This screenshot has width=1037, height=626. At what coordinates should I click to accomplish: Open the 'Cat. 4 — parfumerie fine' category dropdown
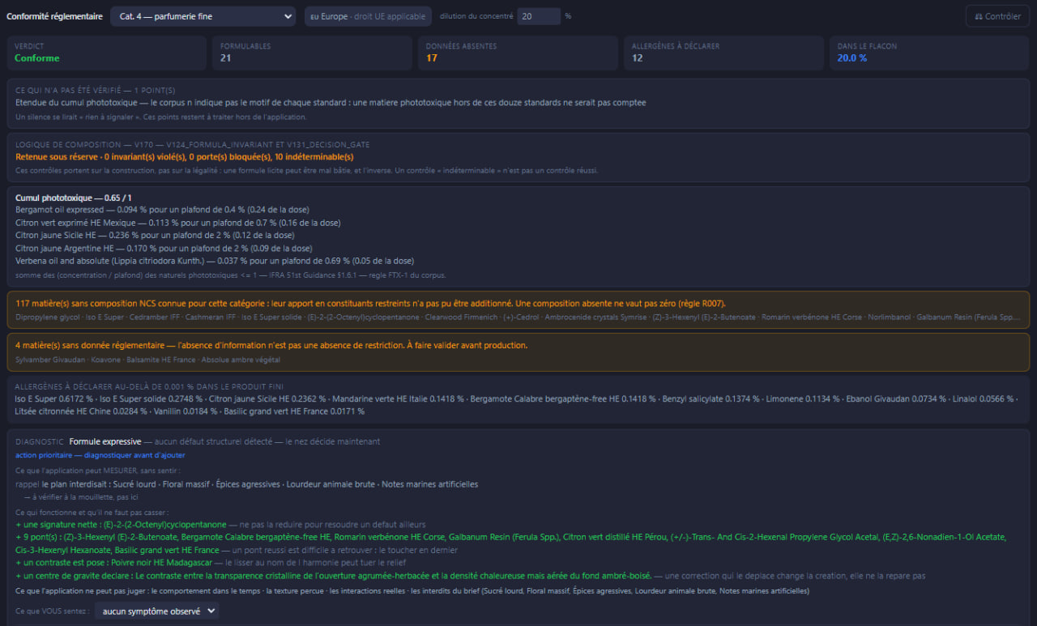coord(203,16)
